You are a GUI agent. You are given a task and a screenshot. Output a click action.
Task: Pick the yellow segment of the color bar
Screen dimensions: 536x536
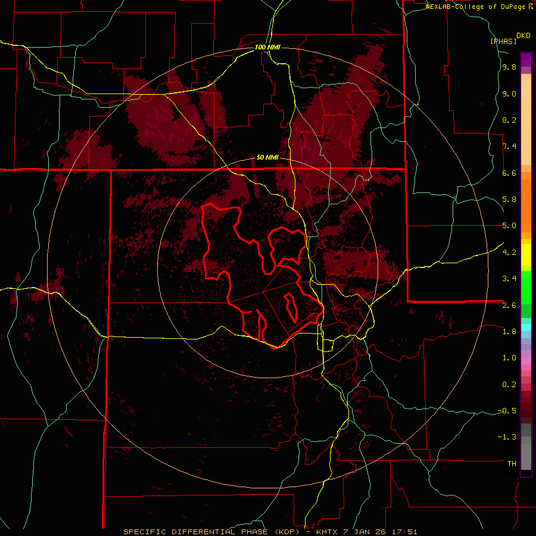click(526, 255)
